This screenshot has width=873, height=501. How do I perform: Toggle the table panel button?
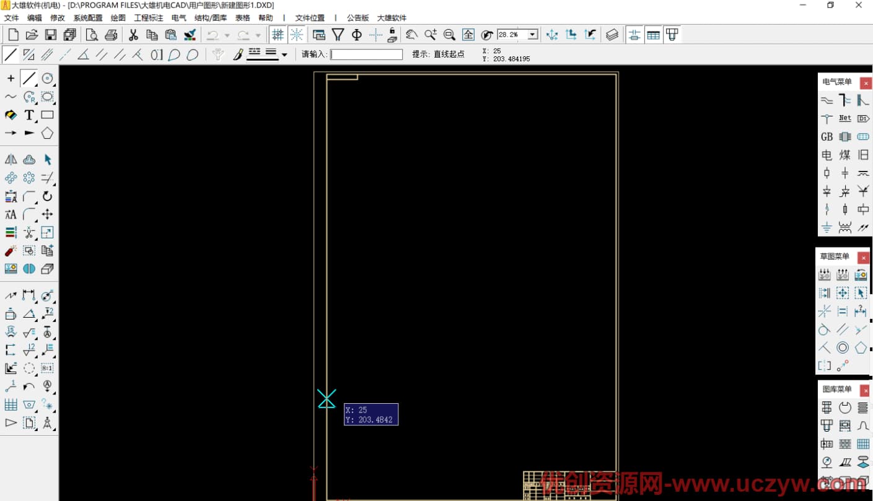click(x=653, y=35)
